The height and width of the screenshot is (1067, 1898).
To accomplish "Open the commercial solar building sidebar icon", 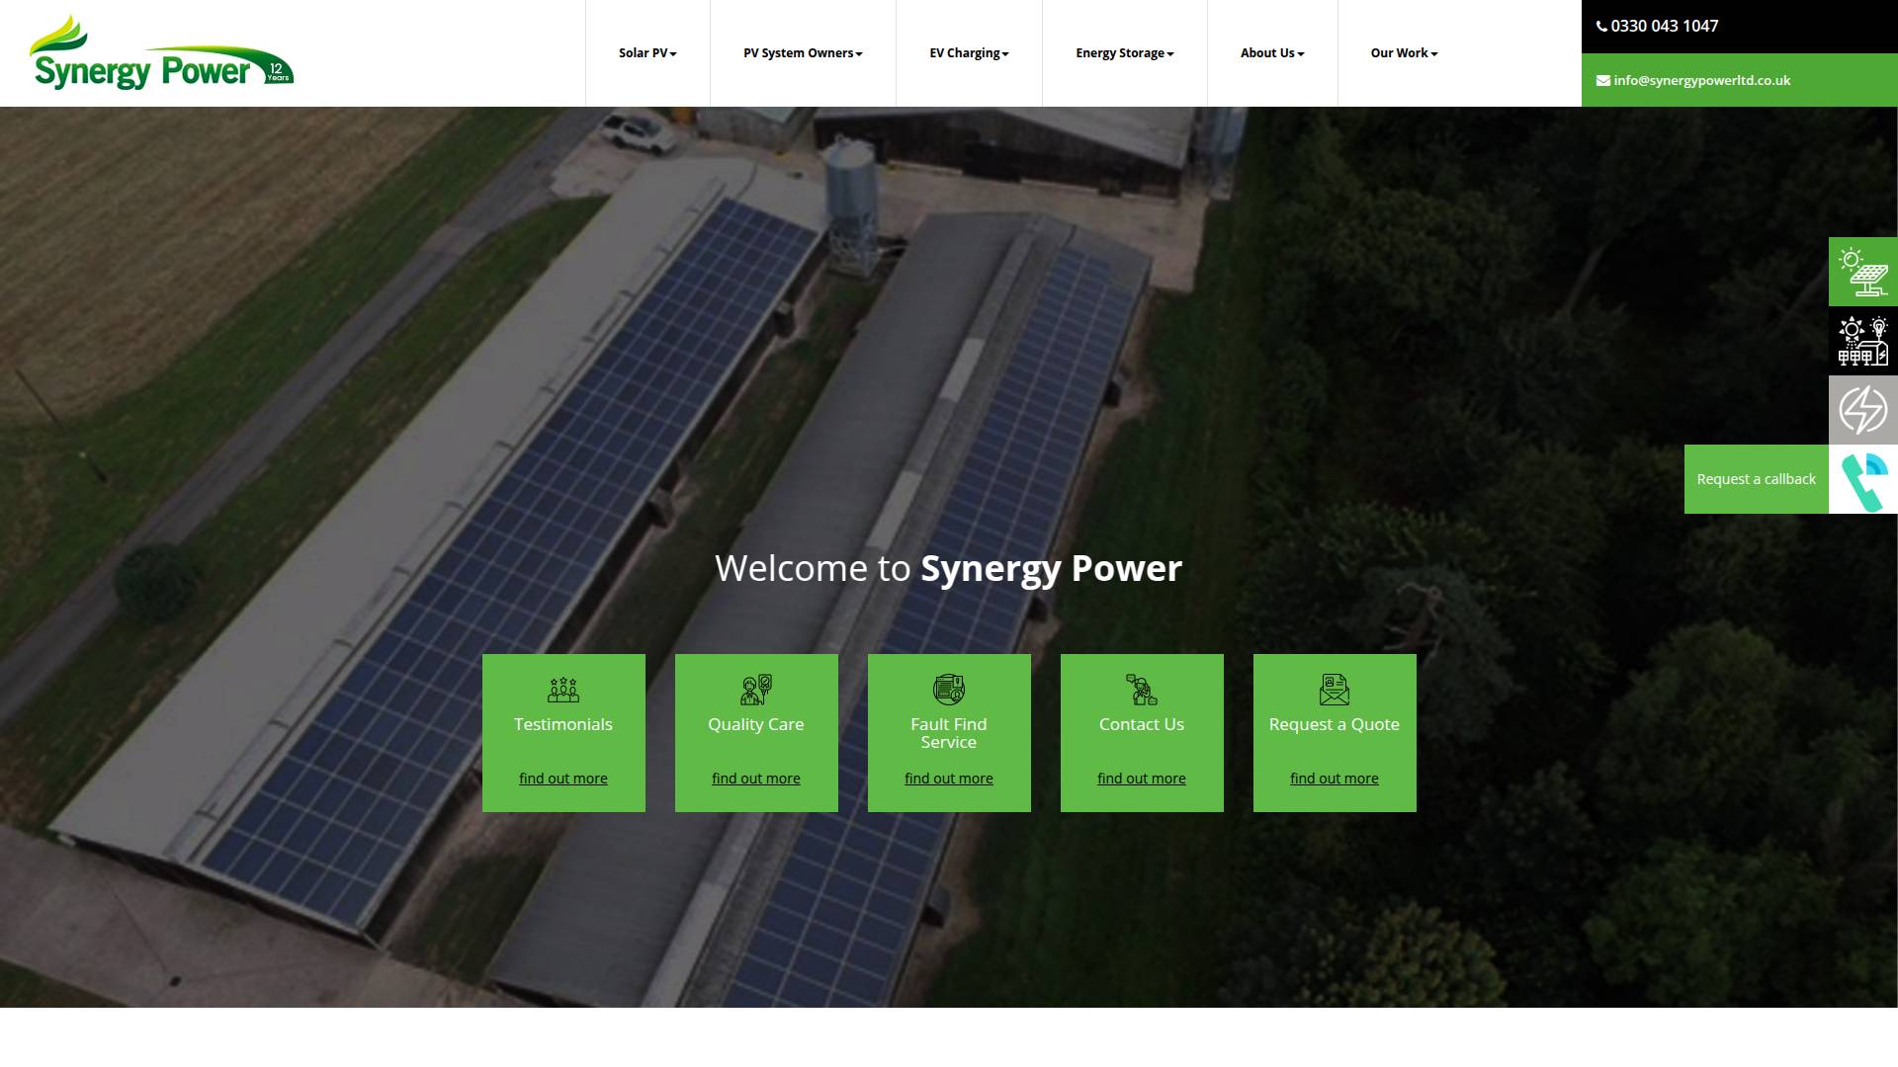I will tap(1862, 341).
